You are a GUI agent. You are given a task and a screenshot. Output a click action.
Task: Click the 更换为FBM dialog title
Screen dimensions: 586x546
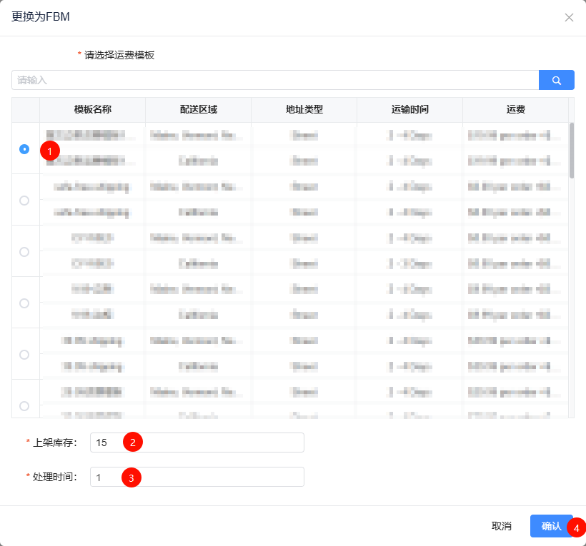pos(41,17)
